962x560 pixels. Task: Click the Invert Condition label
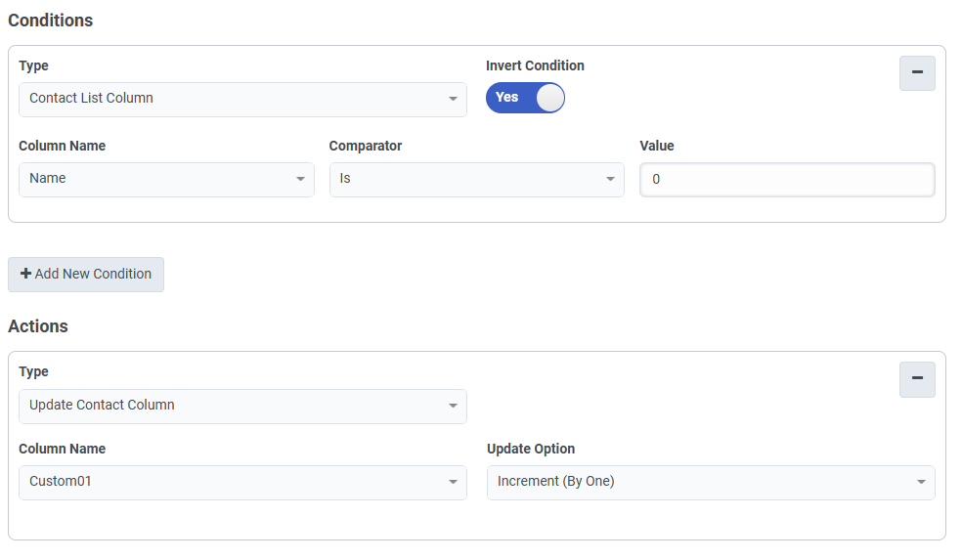[x=535, y=65]
